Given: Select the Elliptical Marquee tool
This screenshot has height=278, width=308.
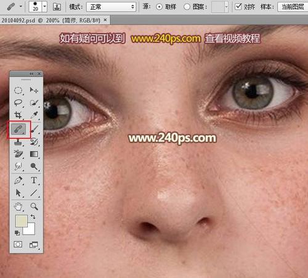Looking at the screenshot, I should [18, 91].
